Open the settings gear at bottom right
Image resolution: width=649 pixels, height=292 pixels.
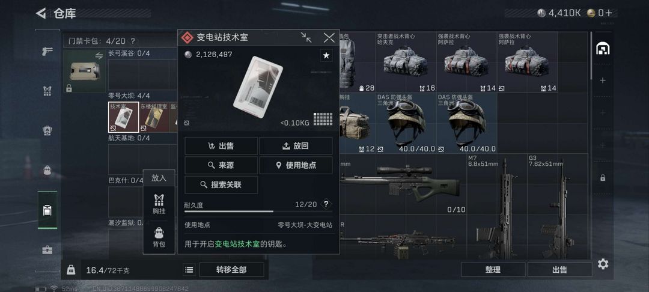[603, 264]
